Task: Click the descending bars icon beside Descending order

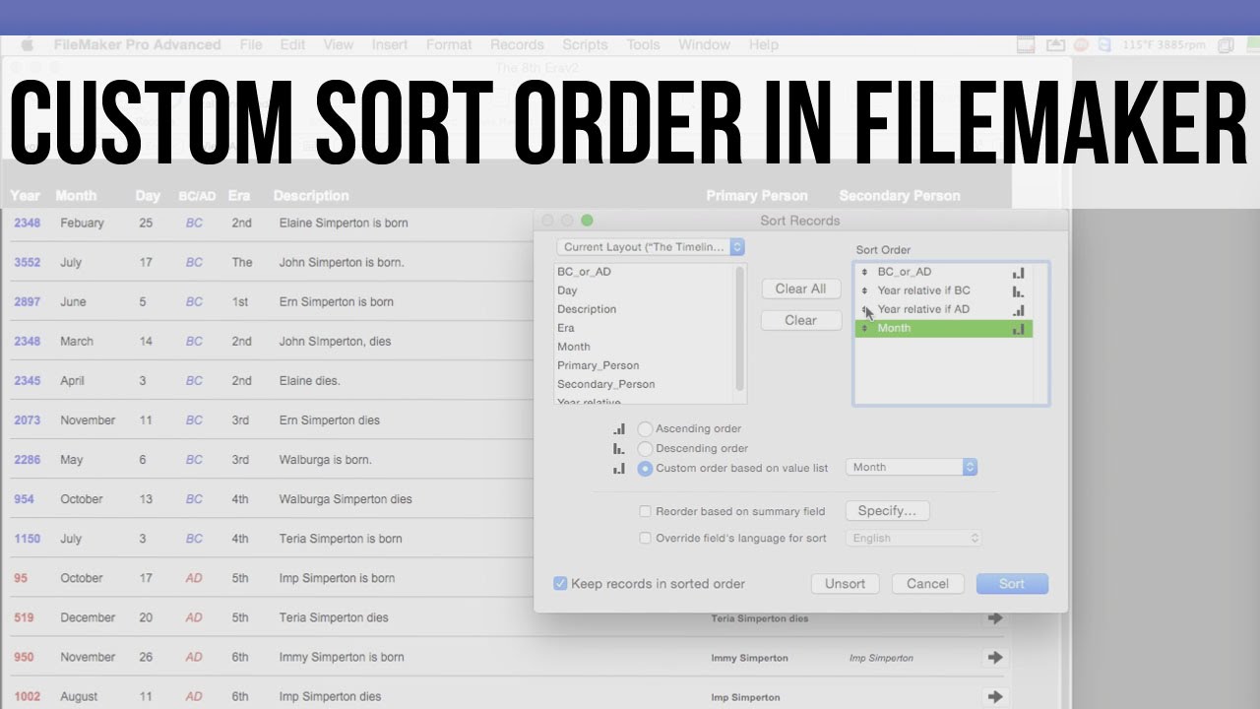Action: 619,449
